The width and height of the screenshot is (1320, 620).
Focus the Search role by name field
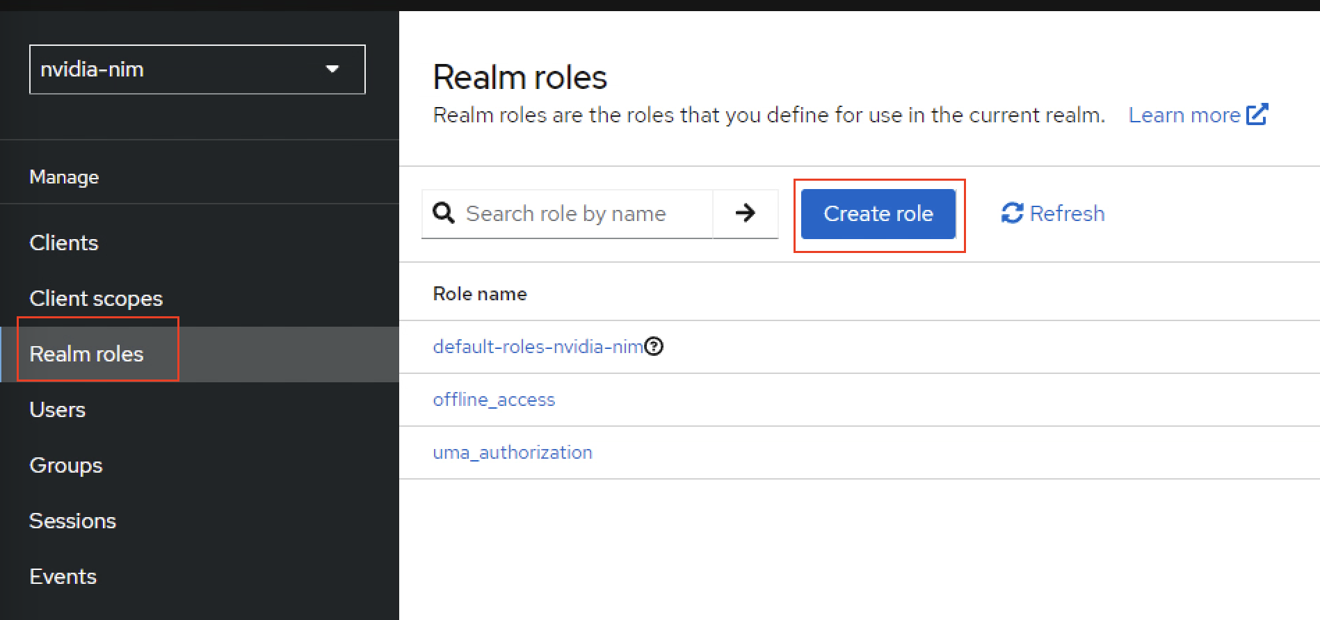[x=584, y=213]
